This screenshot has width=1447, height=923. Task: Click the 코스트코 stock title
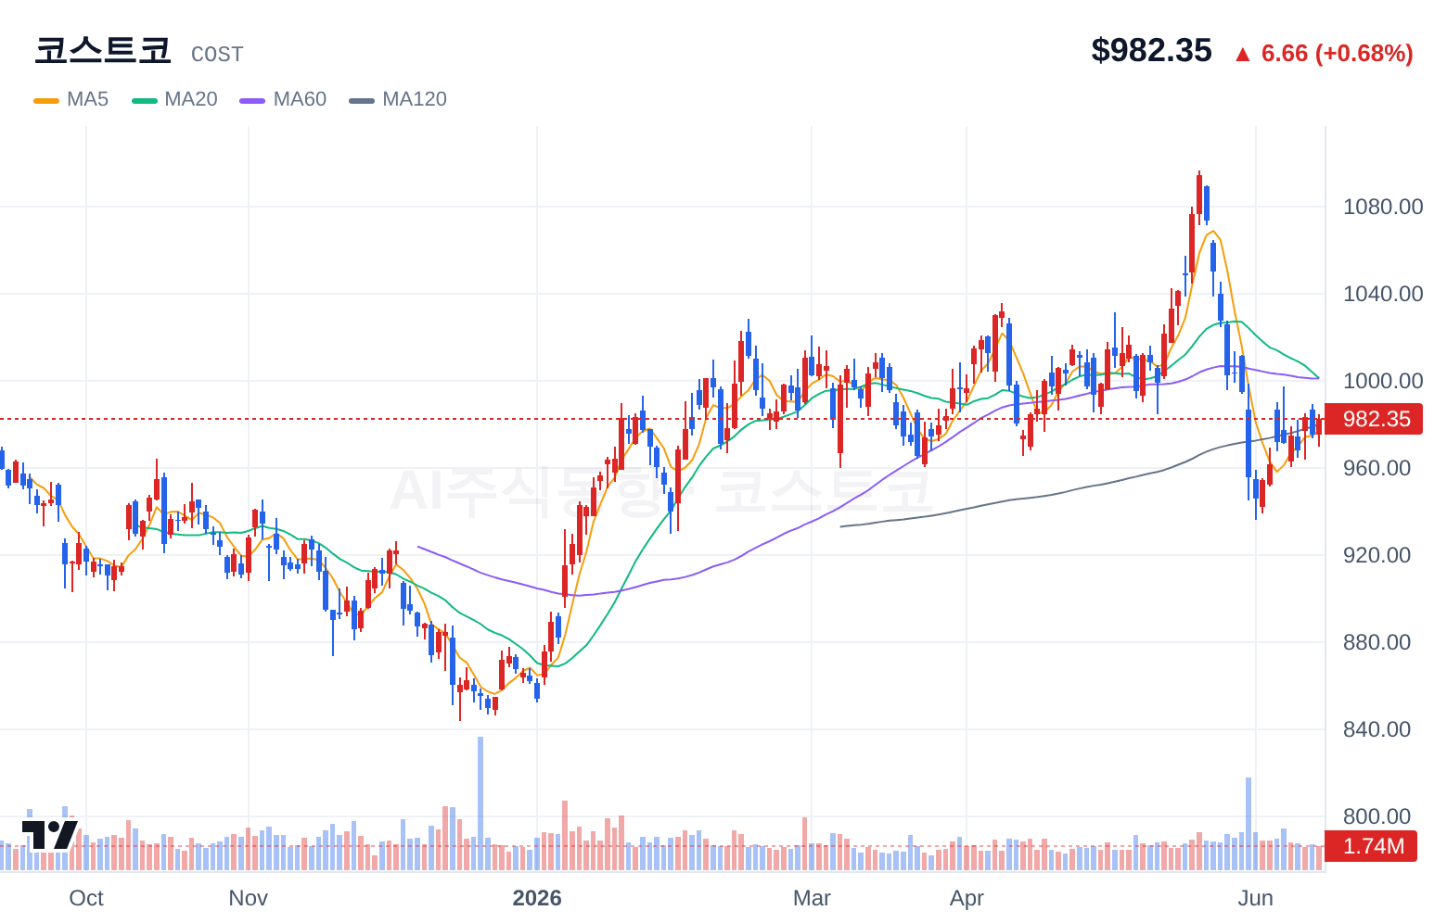tap(102, 50)
